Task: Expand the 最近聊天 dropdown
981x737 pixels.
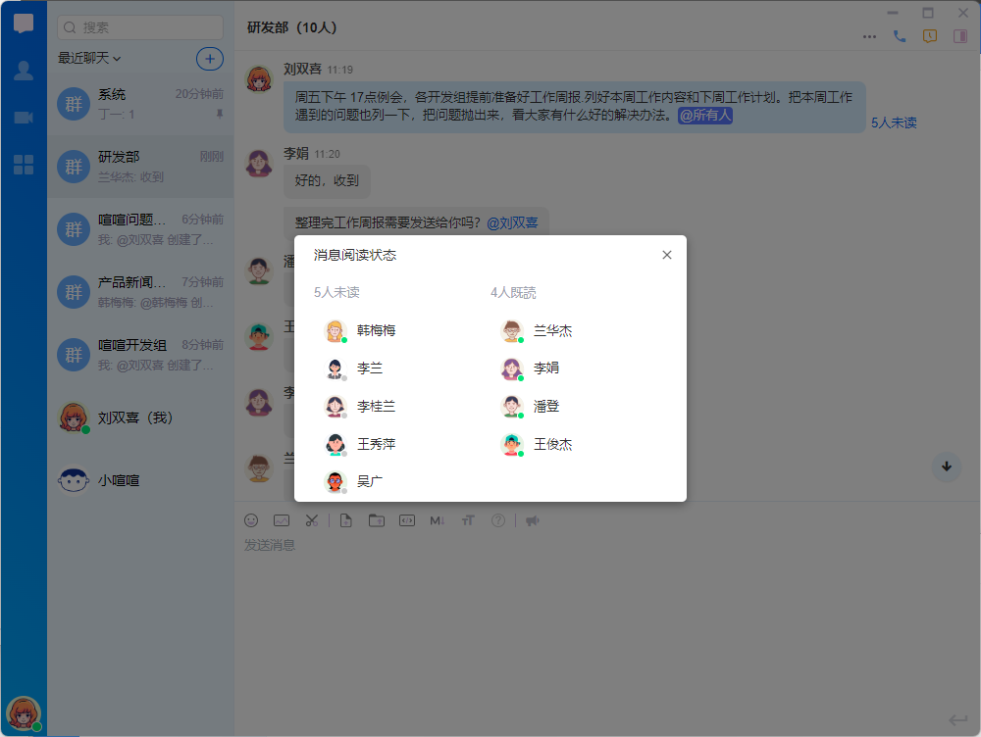Action: click(89, 59)
